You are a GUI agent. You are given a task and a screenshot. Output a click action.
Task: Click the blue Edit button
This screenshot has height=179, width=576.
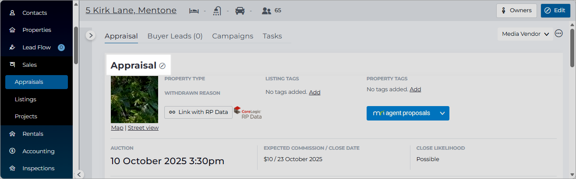point(555,10)
